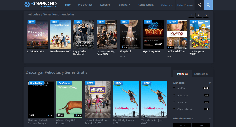Image resolution: width=236 pixels, height=127 pixels.
Task: Select the Animación genre radio button
Action: point(174,95)
